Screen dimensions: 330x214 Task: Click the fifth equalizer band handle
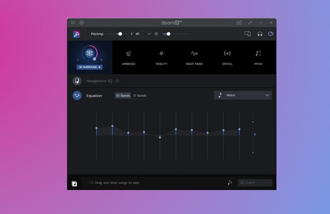tap(160, 138)
